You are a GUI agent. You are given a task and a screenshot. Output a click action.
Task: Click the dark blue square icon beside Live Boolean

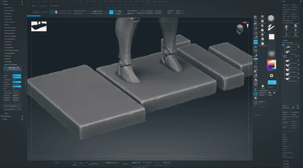[x=52, y=12]
